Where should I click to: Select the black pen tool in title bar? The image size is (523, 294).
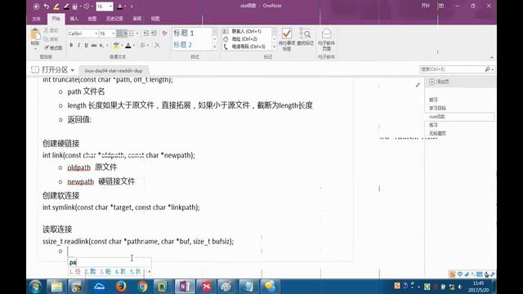click(66, 7)
